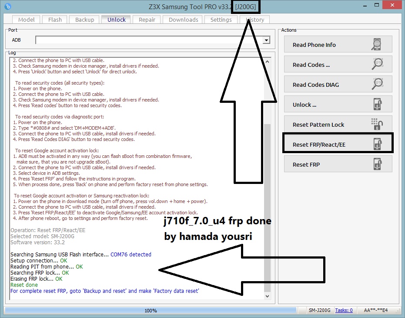Close the Z3X Samsung Tool window

coord(392,5)
